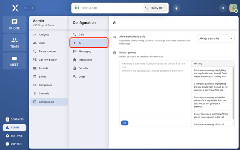This screenshot has width=240, height=150.
Task: Open Analytics in Admin menu
Action: pyautogui.click(x=49, y=34)
